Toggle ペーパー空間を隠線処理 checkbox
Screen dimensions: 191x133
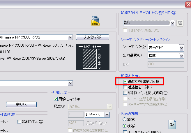pyautogui.click(x=125, y=104)
